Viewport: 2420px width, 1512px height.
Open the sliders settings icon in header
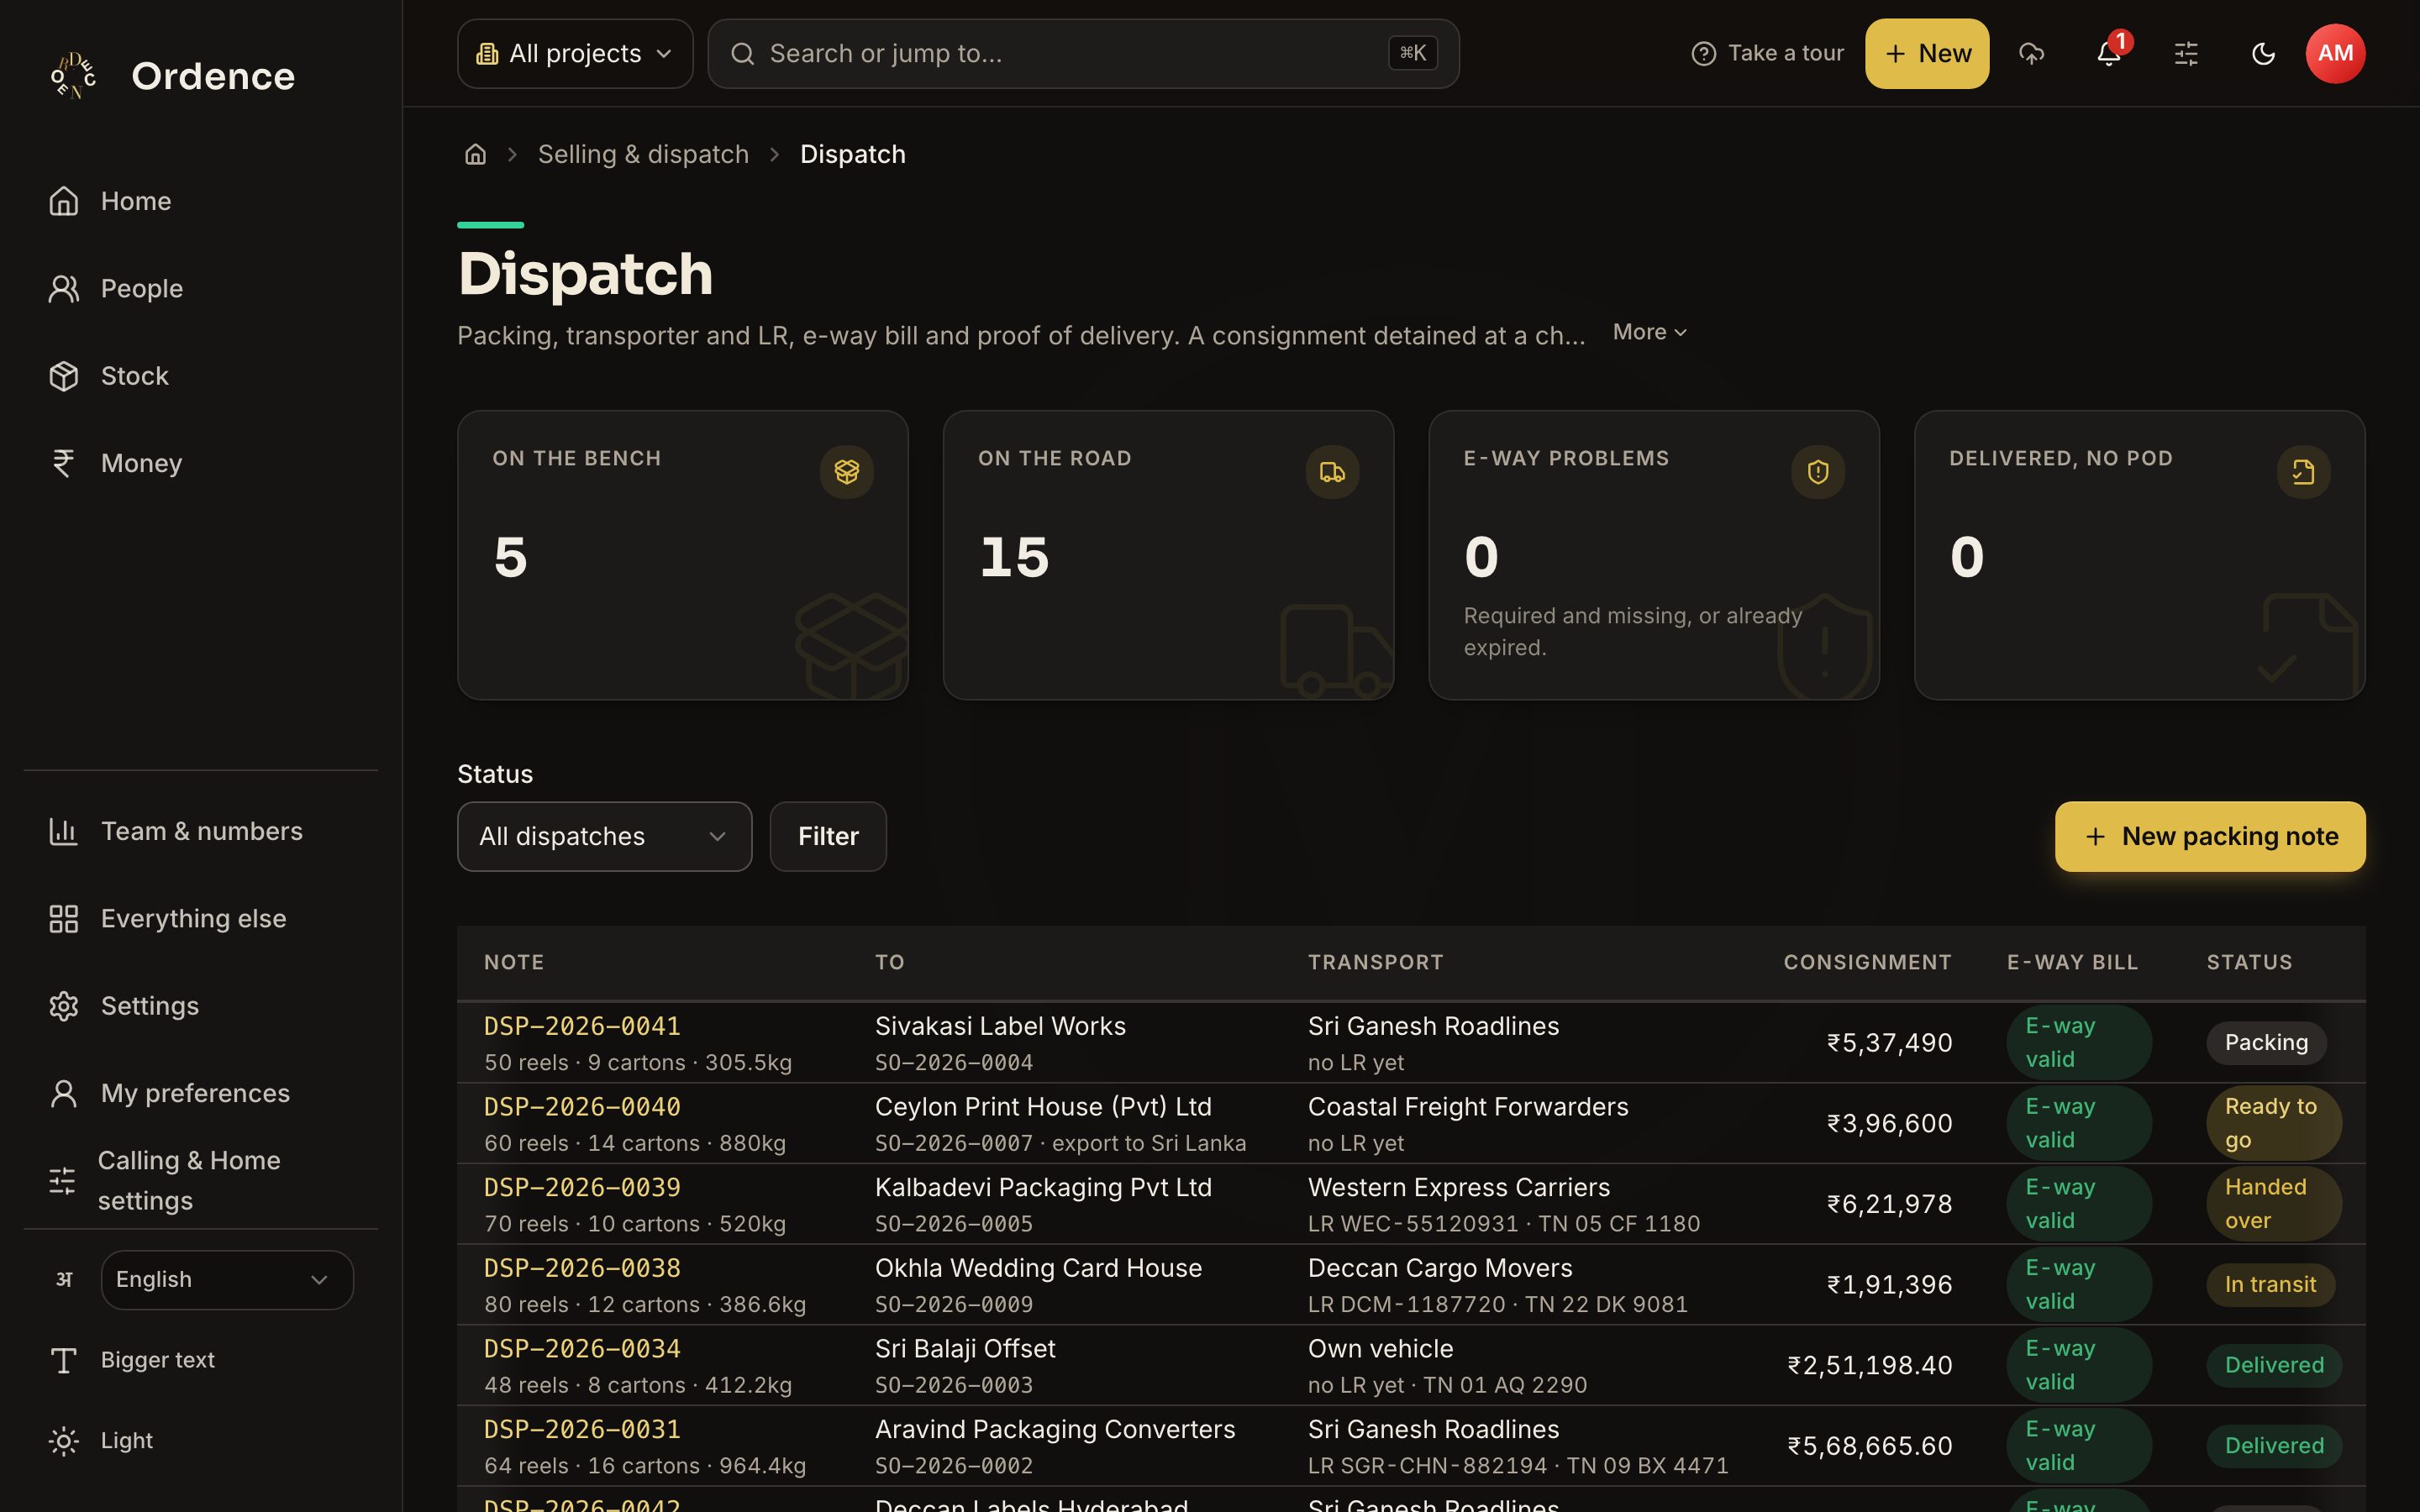point(2186,53)
